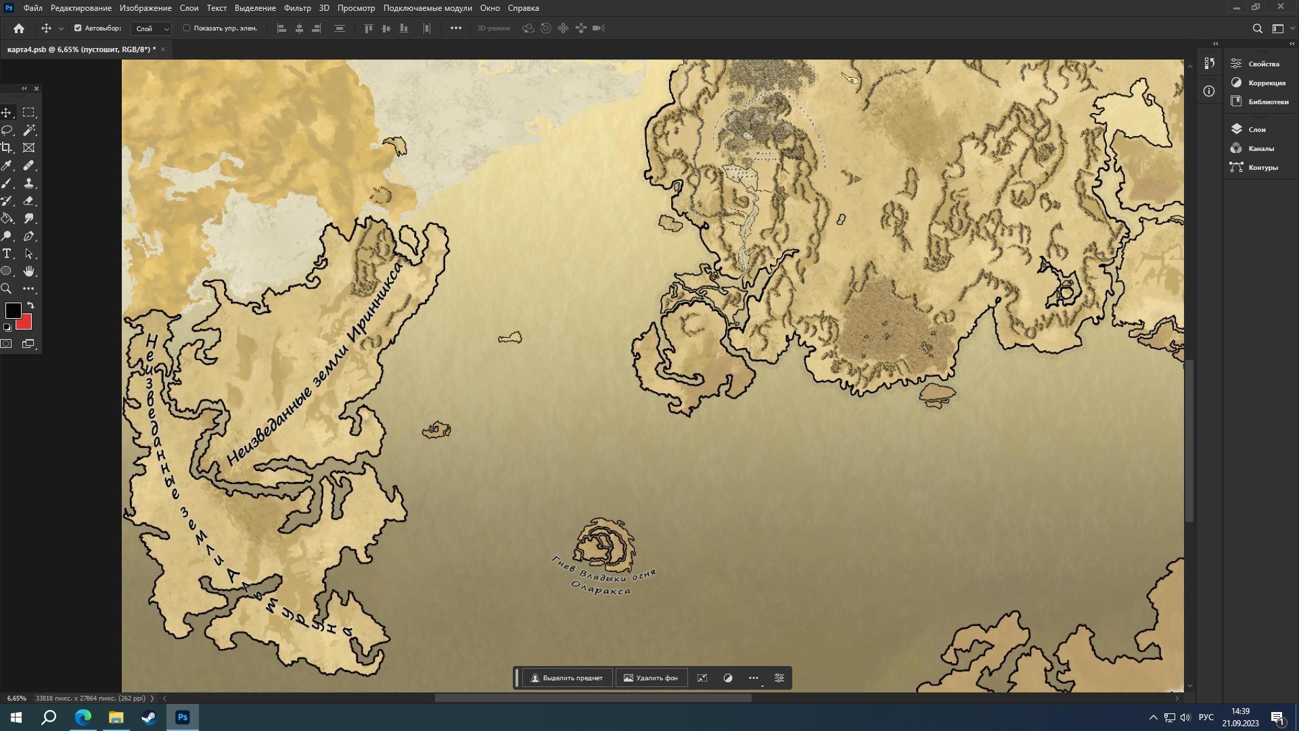This screenshot has height=731, width=1299.
Task: Activate the Horizontal Type tool
Action: [x=7, y=254]
